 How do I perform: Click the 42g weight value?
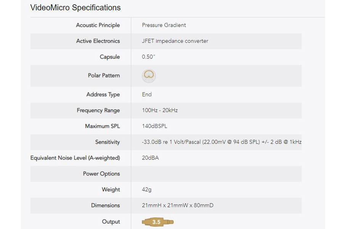[147, 190]
